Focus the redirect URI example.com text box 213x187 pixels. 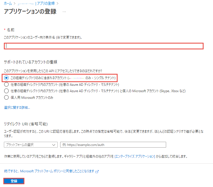(113, 145)
